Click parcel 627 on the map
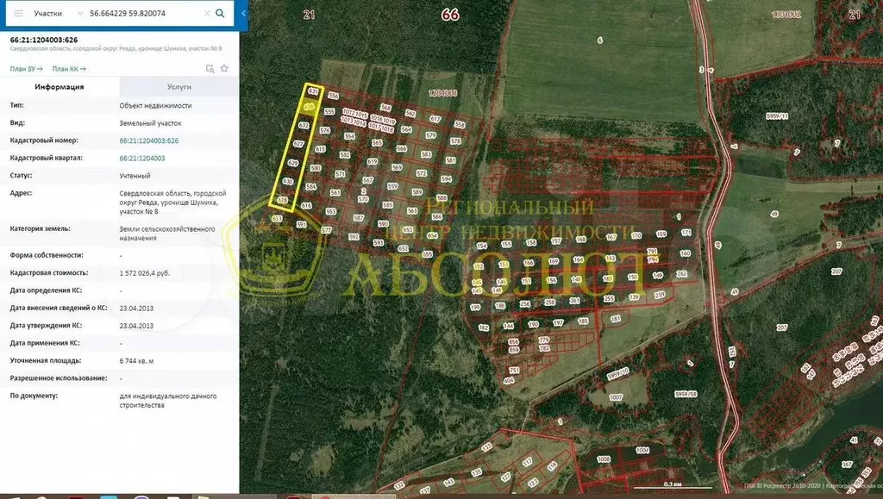The height and width of the screenshot is (499, 883). pos(298,144)
